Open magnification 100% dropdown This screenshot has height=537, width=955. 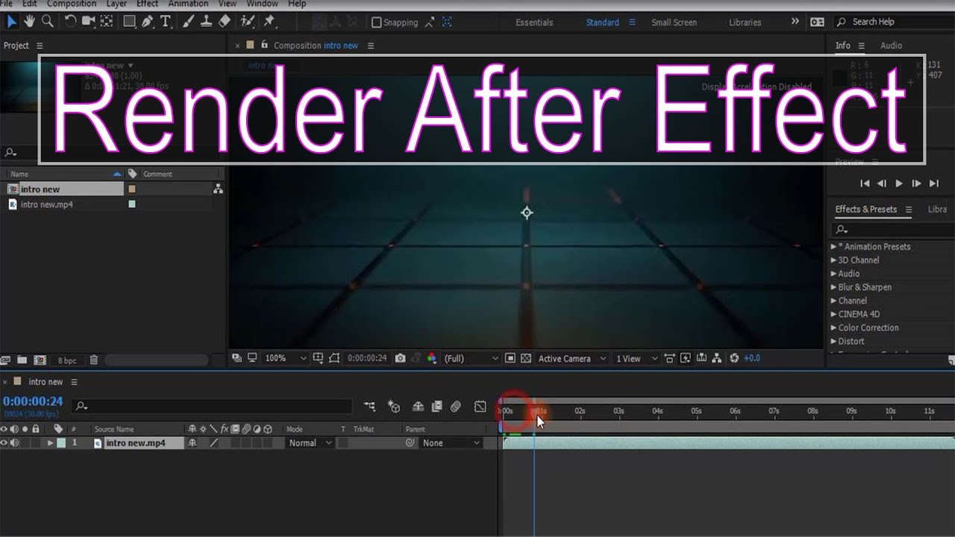286,359
